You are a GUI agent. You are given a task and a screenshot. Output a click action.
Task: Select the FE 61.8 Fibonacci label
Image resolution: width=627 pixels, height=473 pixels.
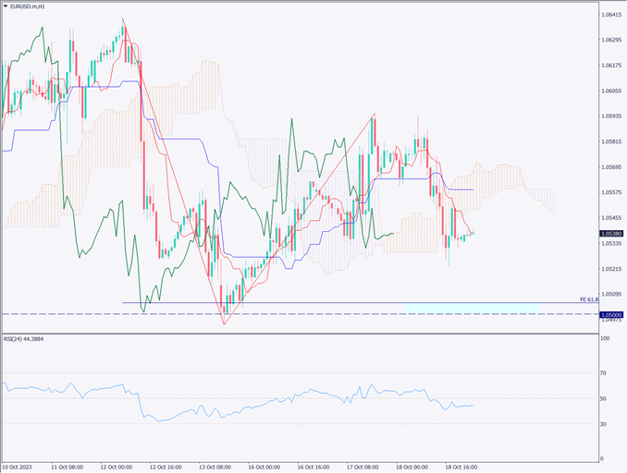(x=588, y=299)
